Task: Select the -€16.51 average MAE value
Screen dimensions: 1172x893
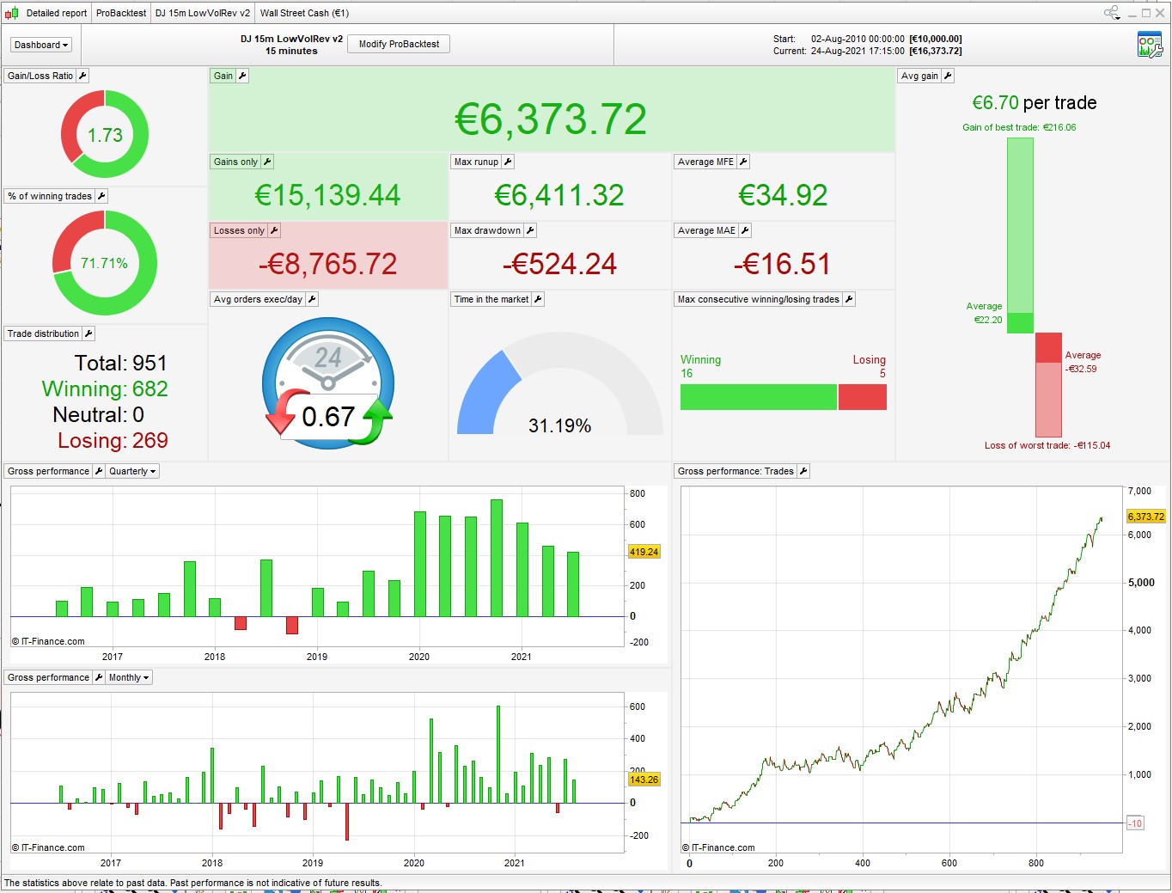Action: coord(783,264)
